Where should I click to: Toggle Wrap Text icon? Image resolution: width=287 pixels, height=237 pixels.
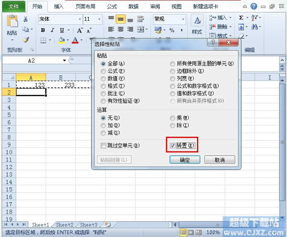[140, 19]
